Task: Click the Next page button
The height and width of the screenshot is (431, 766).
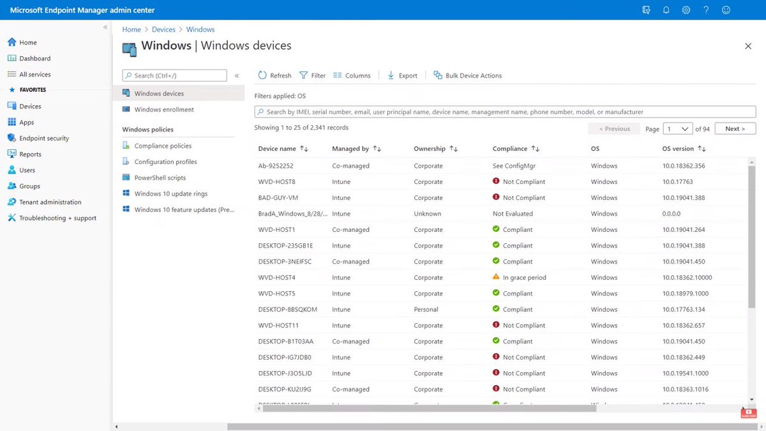Action: click(x=735, y=128)
